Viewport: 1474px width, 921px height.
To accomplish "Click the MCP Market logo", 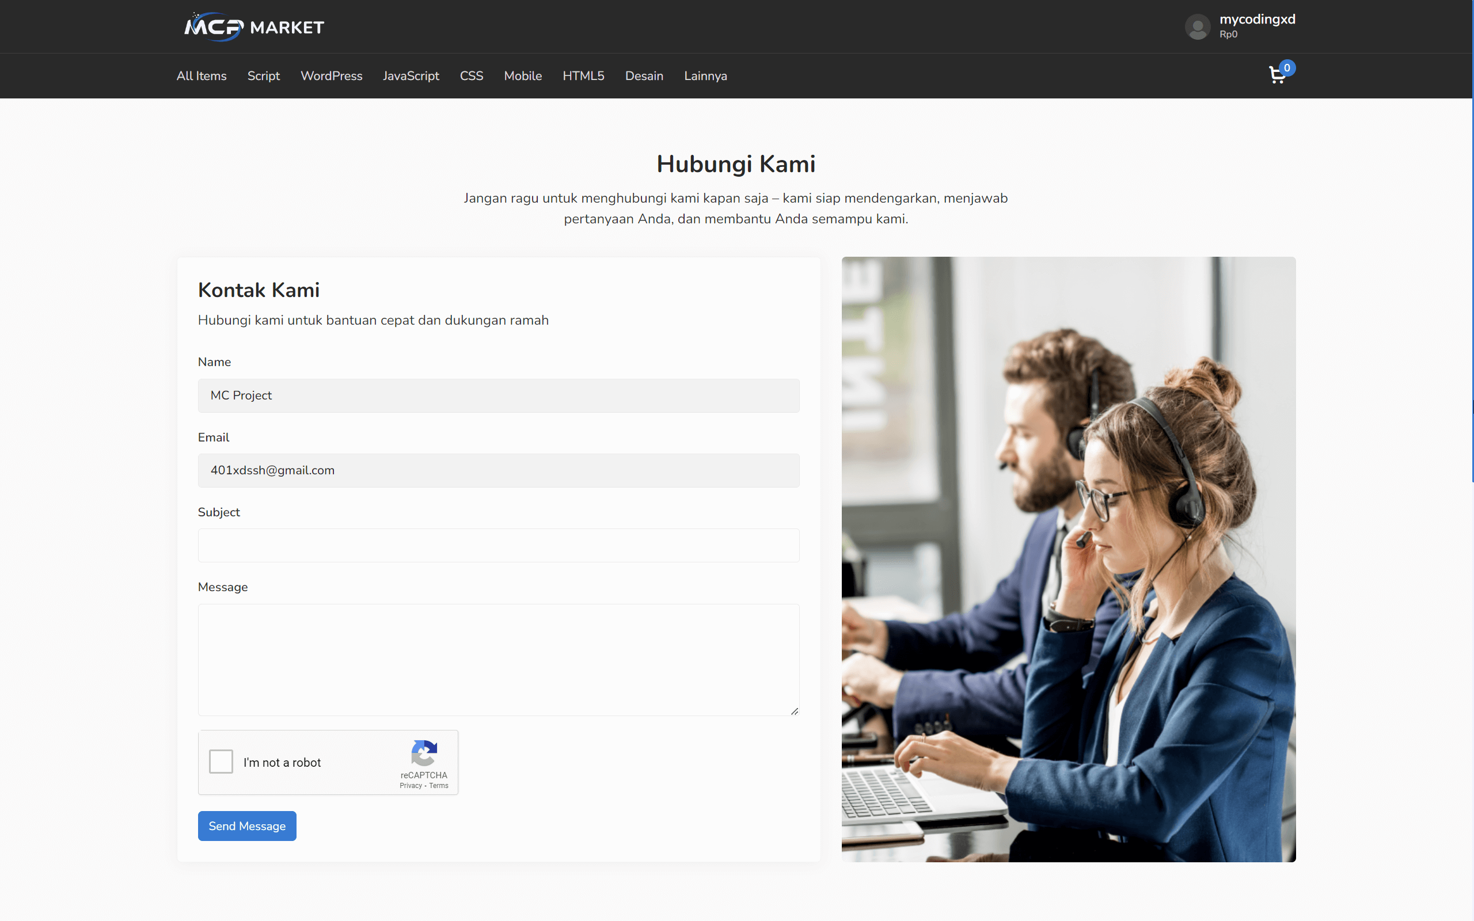I will click(254, 27).
